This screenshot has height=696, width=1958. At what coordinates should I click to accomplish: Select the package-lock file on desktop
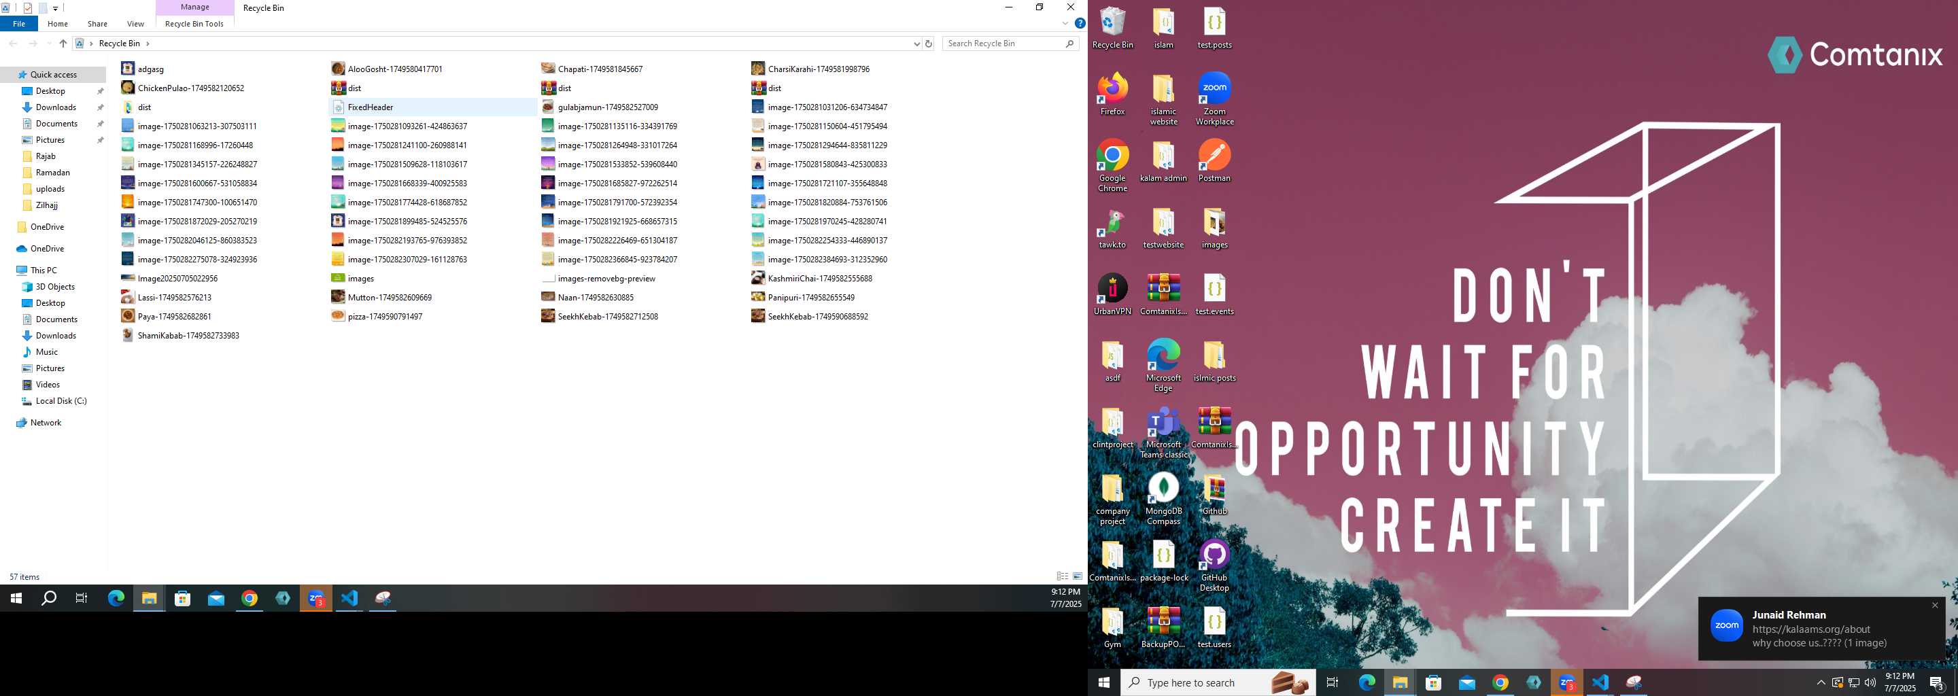point(1163,561)
